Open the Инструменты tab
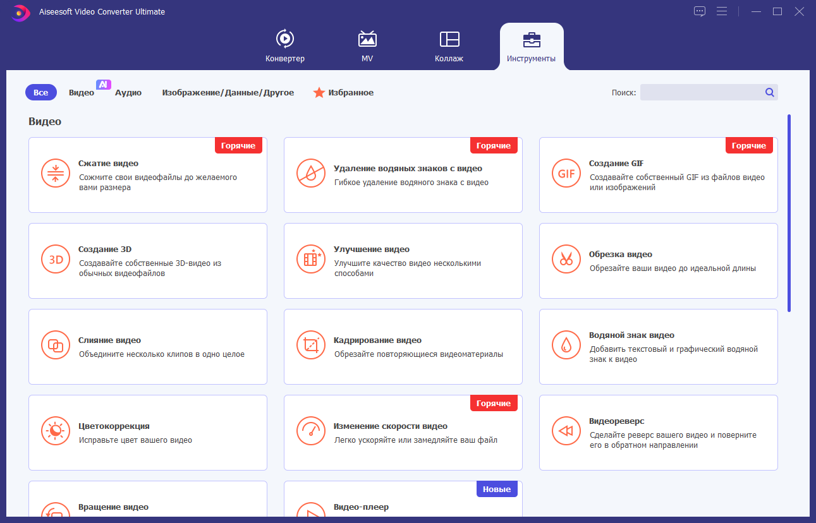 click(x=532, y=46)
